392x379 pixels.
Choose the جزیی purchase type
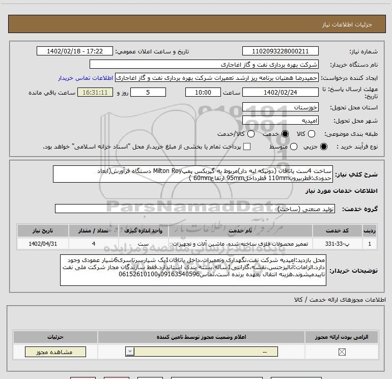[323, 147]
